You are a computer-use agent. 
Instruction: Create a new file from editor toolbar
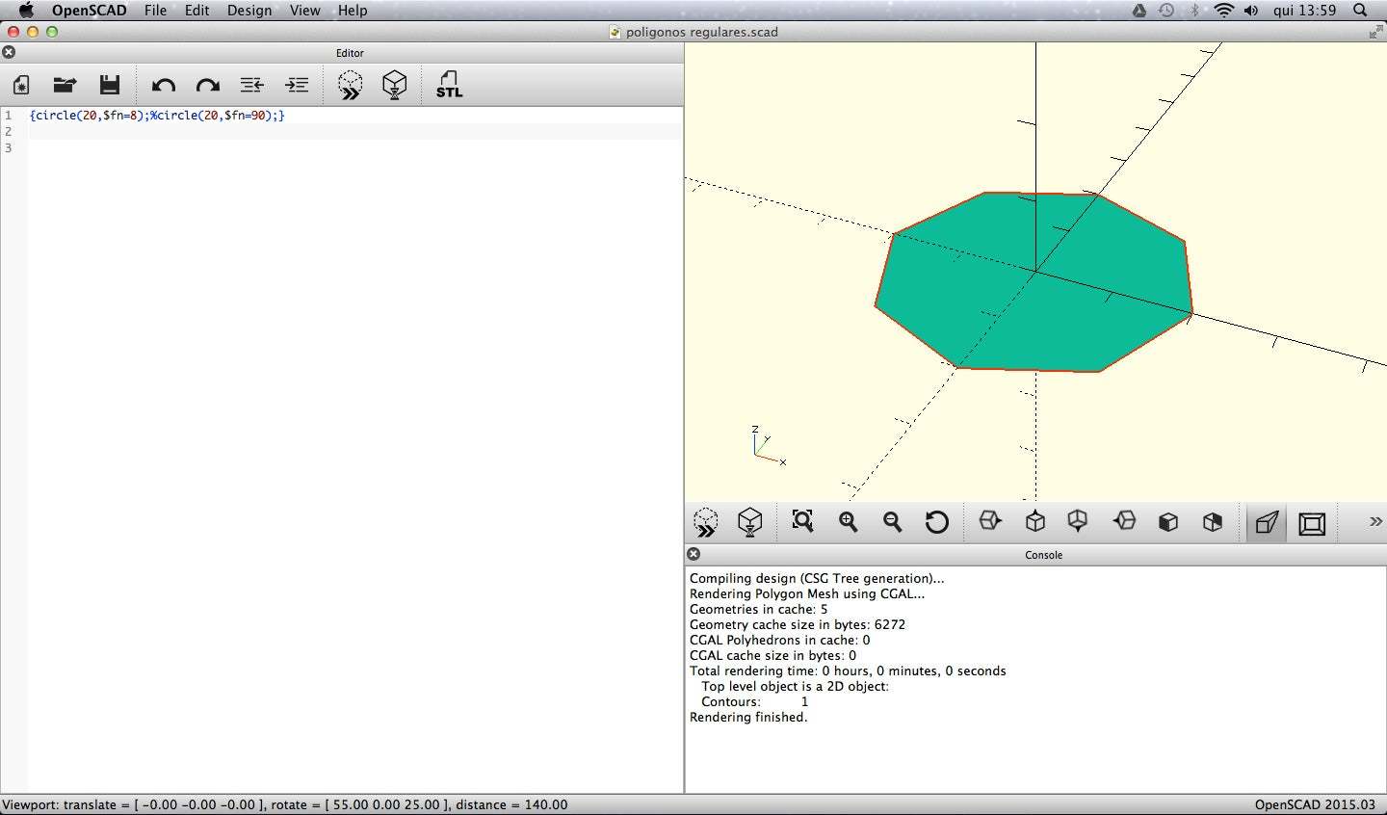[21, 85]
